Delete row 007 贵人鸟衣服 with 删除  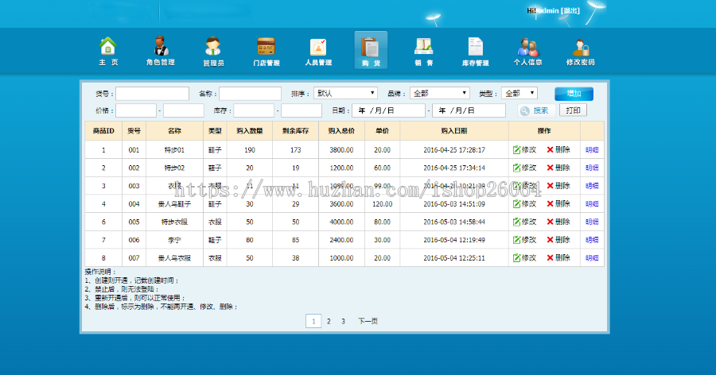coord(558,257)
